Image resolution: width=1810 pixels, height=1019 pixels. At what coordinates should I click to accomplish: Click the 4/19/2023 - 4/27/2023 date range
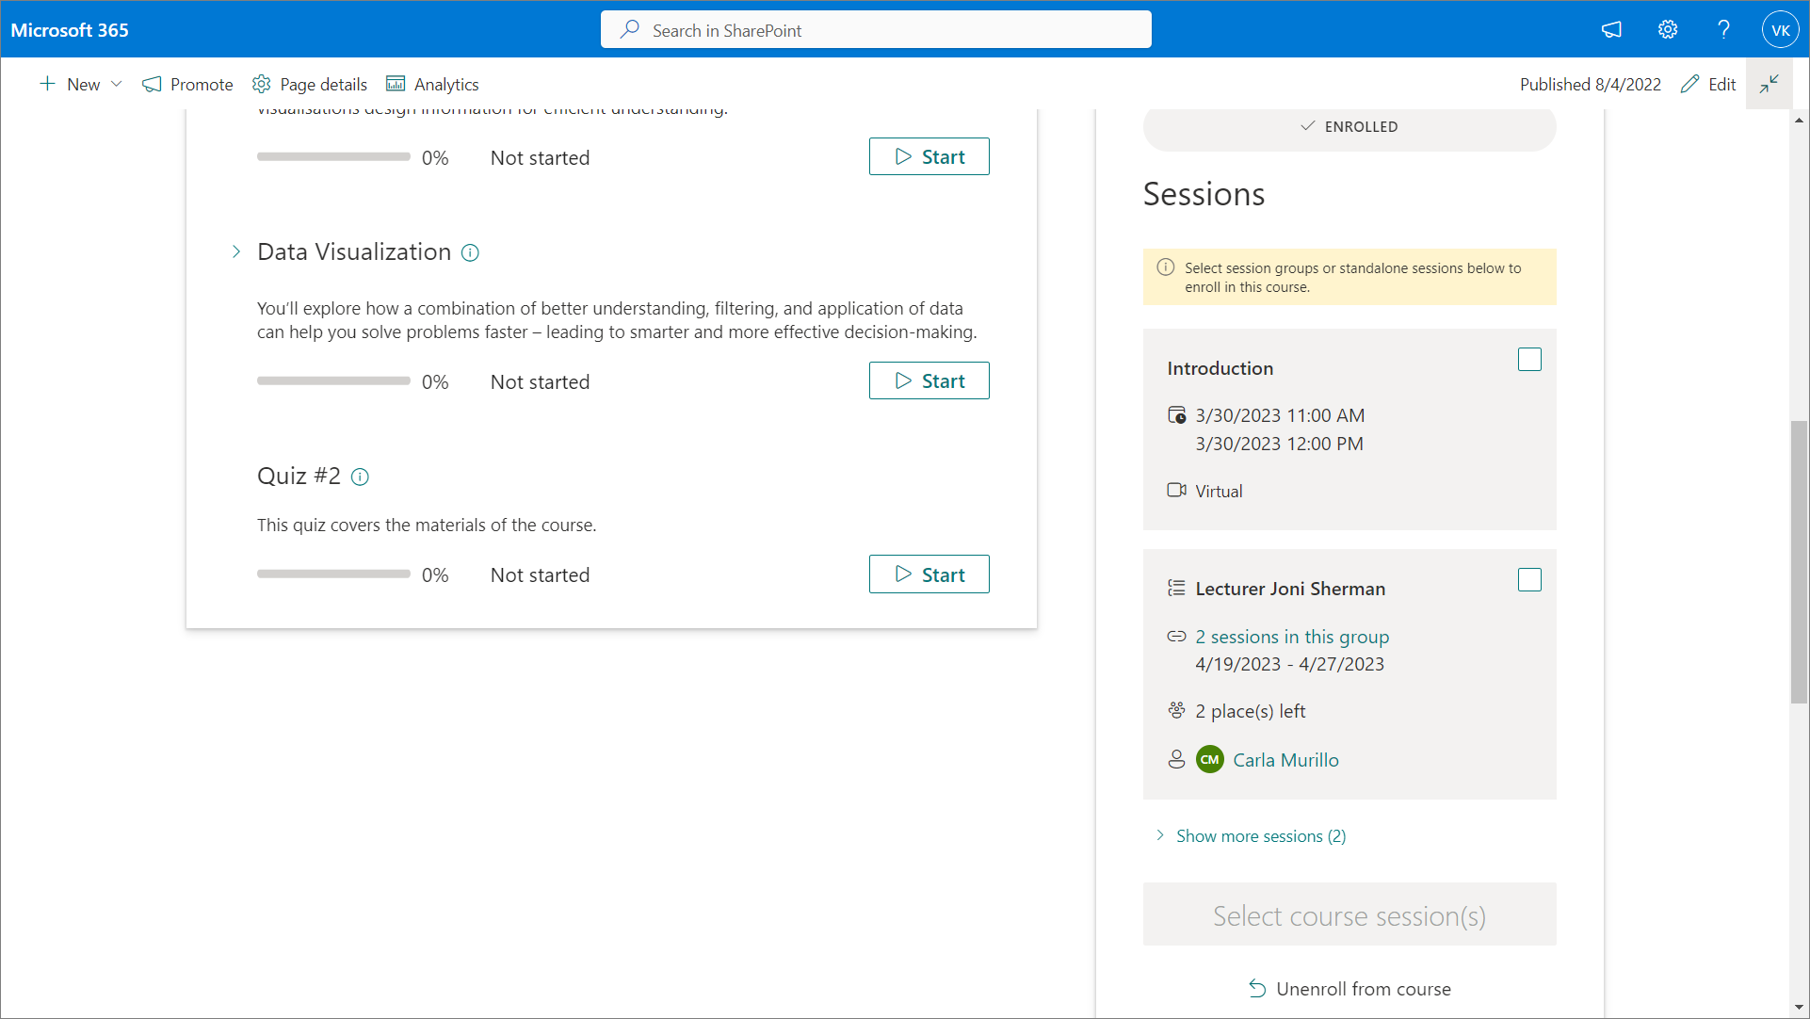pos(1290,664)
